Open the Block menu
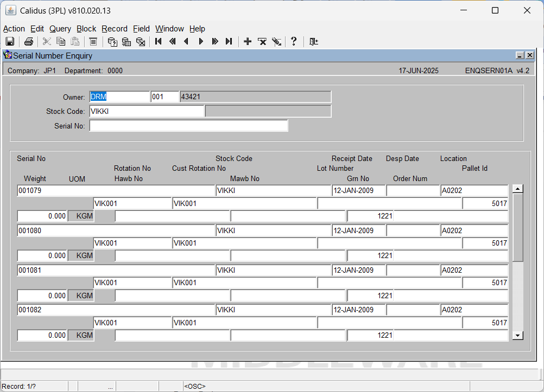The image size is (544, 392). point(86,29)
